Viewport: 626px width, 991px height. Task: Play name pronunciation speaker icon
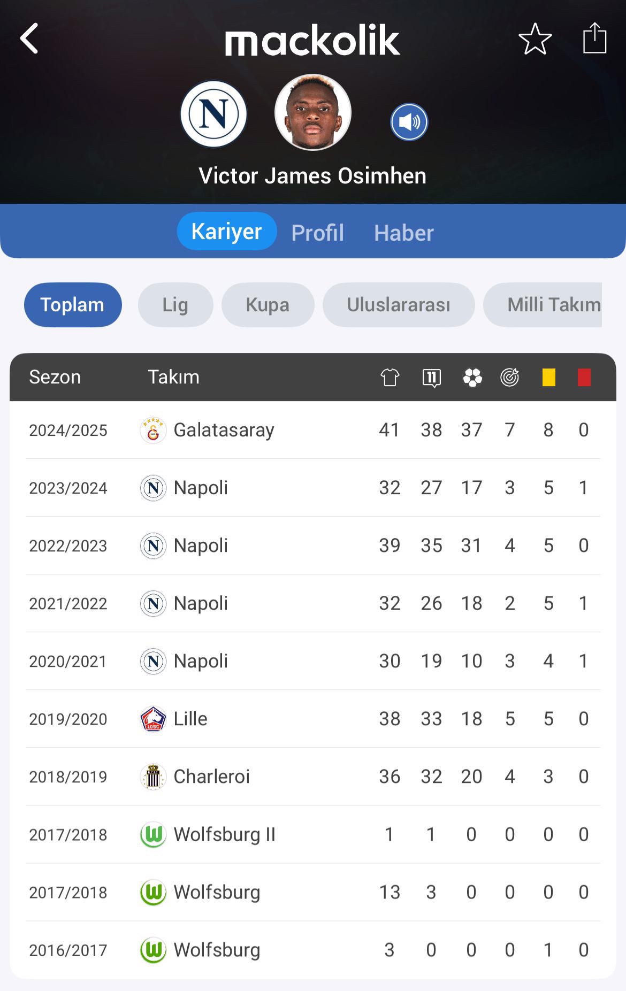click(x=409, y=122)
